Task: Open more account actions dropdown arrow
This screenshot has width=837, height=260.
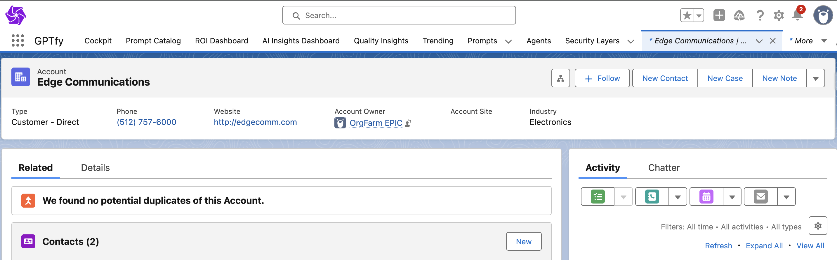Action: click(815, 78)
